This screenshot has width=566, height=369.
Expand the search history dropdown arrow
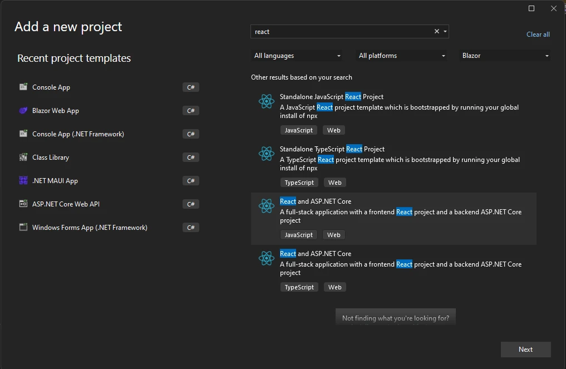click(x=445, y=32)
